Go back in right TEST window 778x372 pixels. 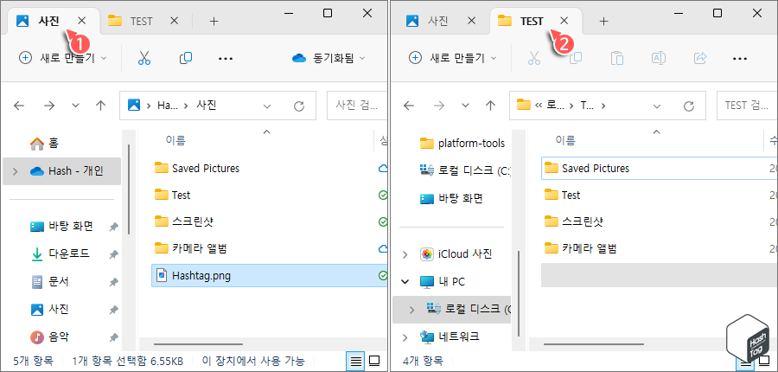[x=409, y=106]
